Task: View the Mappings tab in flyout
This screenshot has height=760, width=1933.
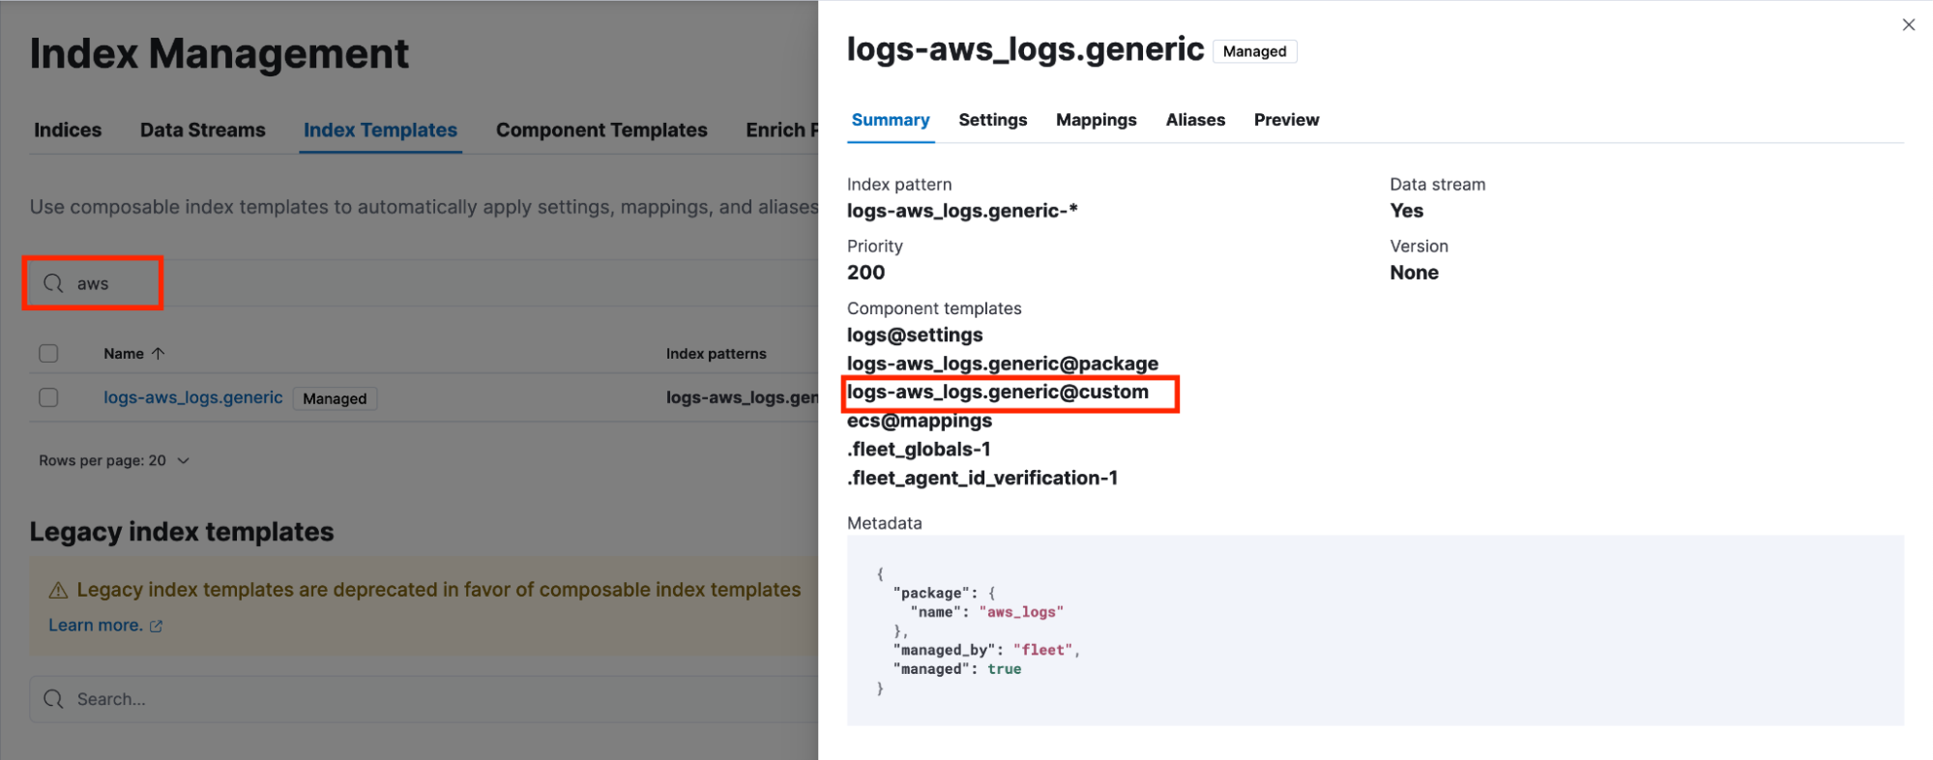Action: 1096,120
